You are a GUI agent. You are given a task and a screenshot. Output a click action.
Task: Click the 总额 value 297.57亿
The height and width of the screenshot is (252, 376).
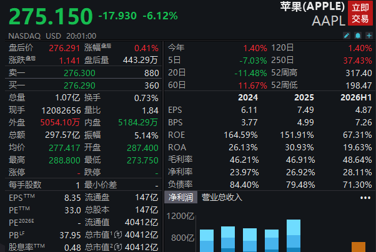[x=62, y=135]
